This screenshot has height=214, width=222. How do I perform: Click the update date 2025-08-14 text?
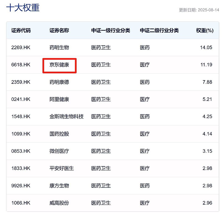click(x=208, y=10)
